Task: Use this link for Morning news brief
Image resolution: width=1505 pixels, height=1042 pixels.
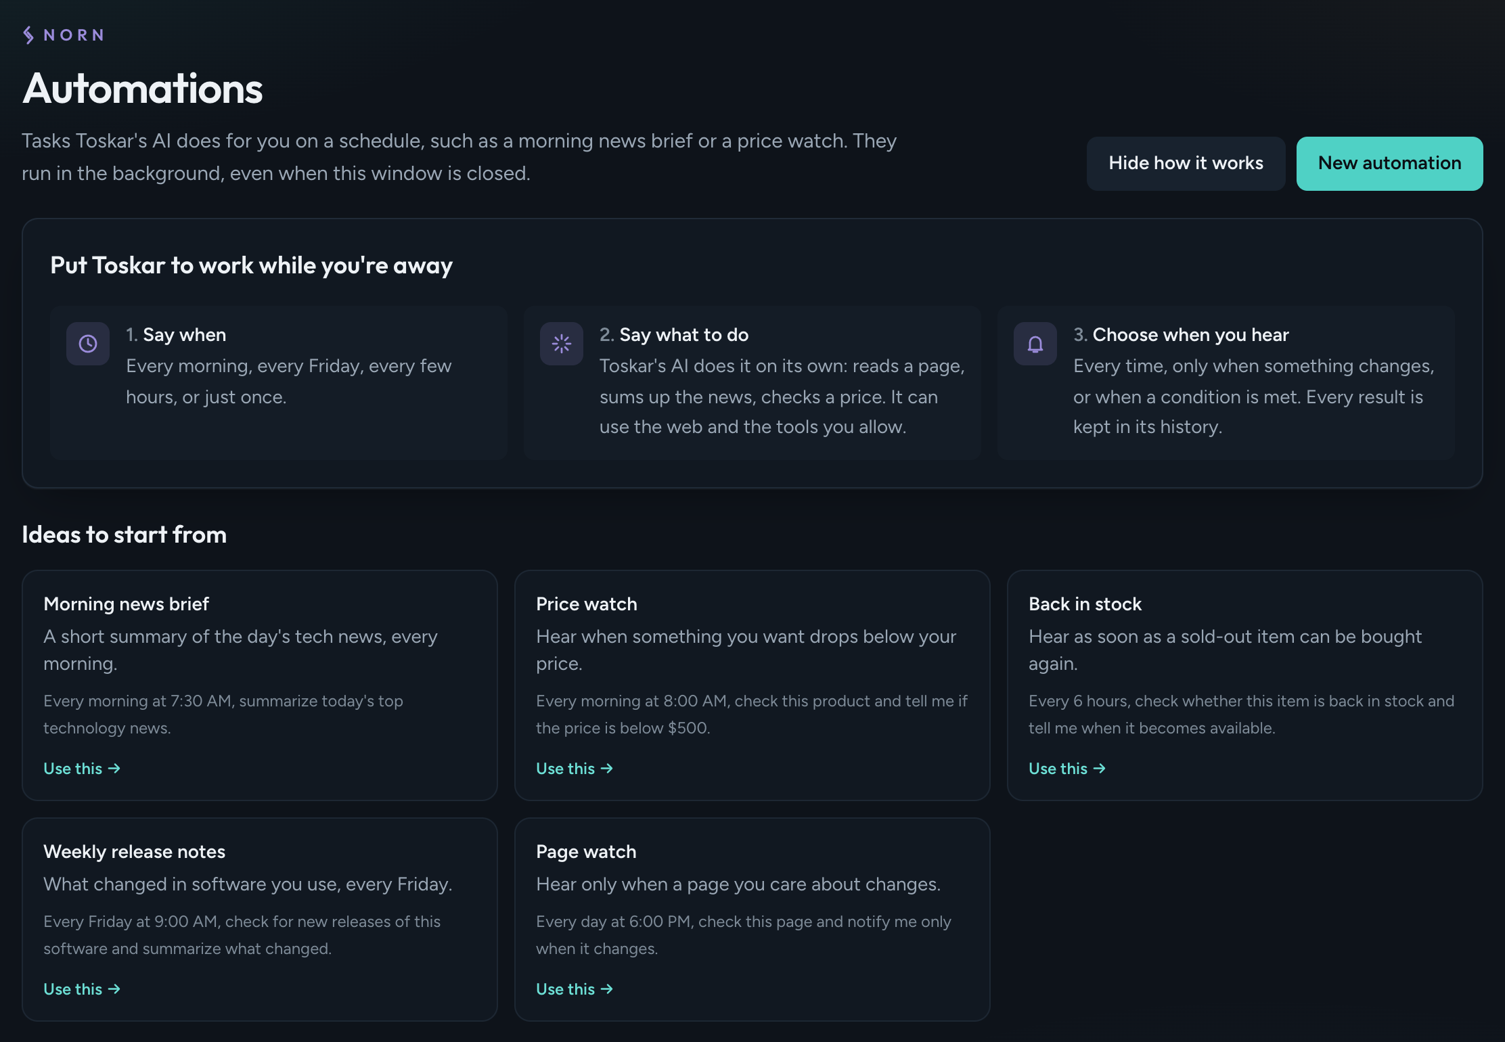Action: pyautogui.click(x=82, y=769)
